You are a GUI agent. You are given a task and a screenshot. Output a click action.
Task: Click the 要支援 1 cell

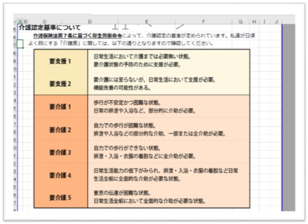pyautogui.click(x=61, y=61)
